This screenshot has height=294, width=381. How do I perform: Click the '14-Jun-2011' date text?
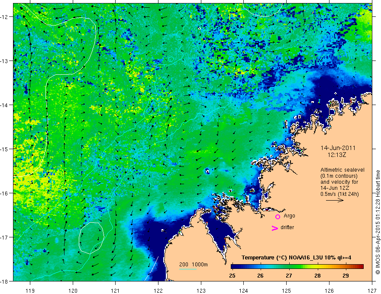pos(338,148)
